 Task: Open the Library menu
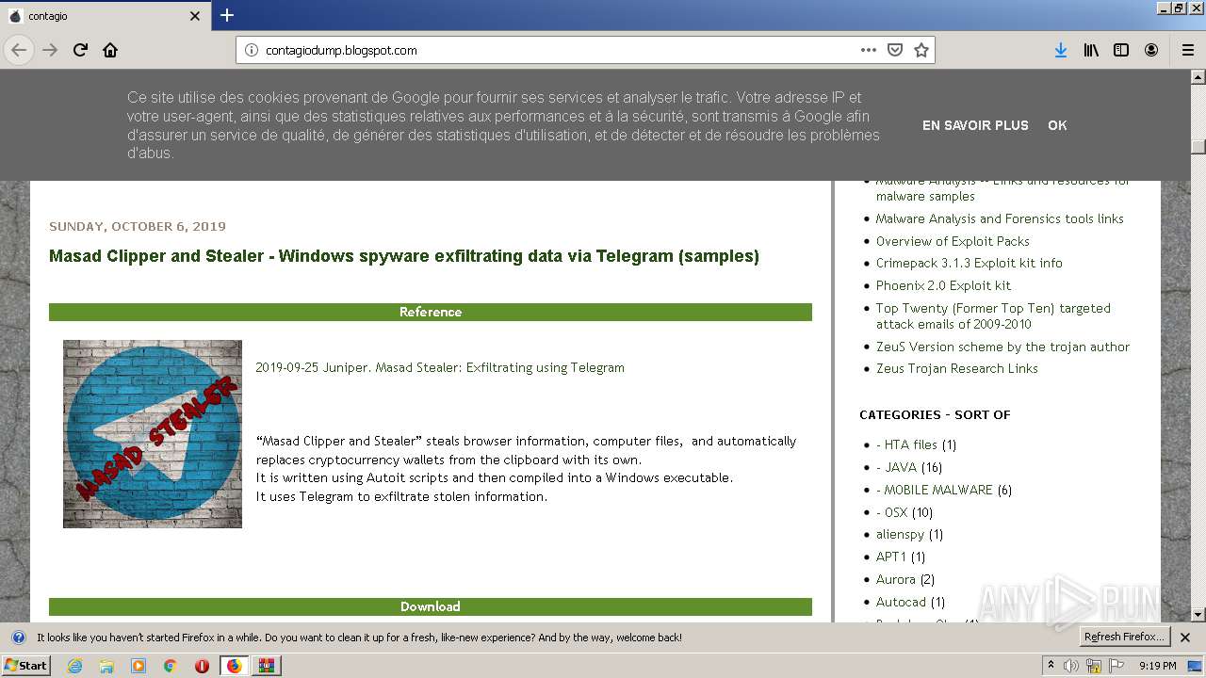tap(1091, 50)
